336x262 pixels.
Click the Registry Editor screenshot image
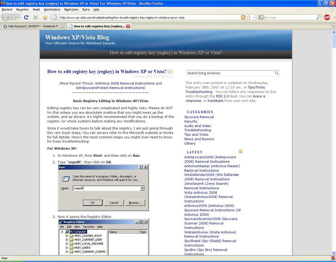[x=103, y=237]
